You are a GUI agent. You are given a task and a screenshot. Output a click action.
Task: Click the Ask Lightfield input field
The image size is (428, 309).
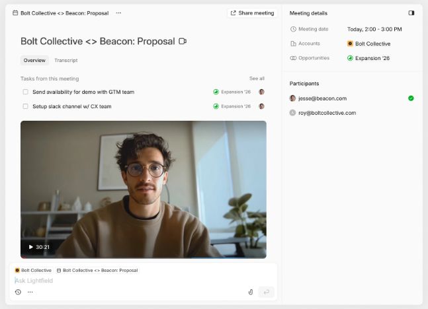[132, 281]
